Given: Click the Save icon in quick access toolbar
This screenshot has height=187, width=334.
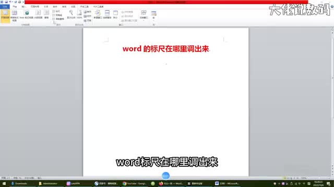Looking at the screenshot, I should (x=6, y=2).
